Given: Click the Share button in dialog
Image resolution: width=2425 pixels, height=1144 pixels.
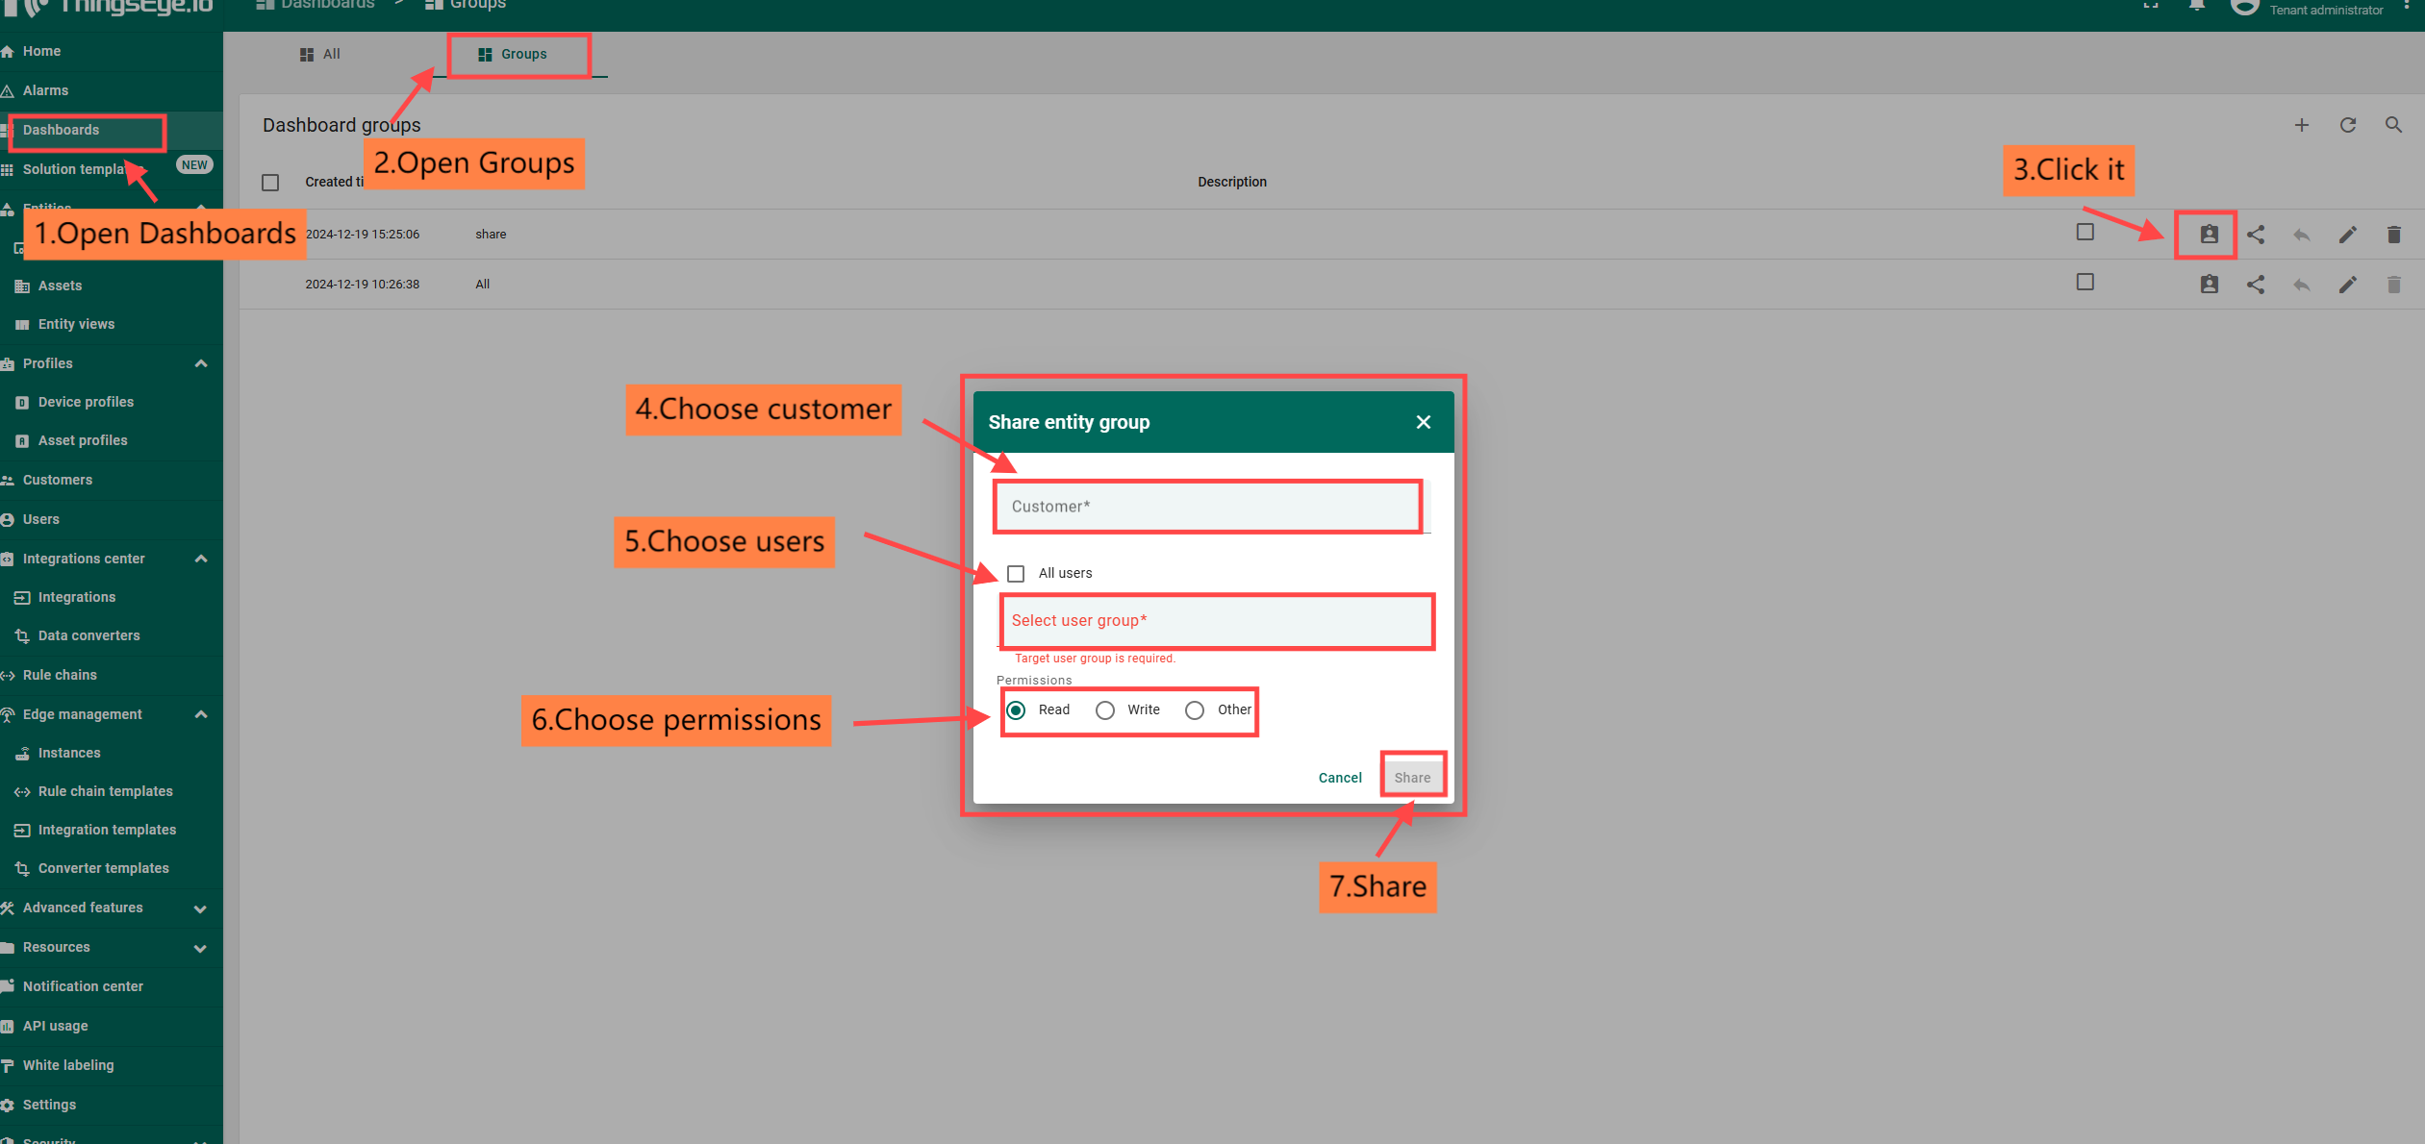Looking at the screenshot, I should (1412, 778).
